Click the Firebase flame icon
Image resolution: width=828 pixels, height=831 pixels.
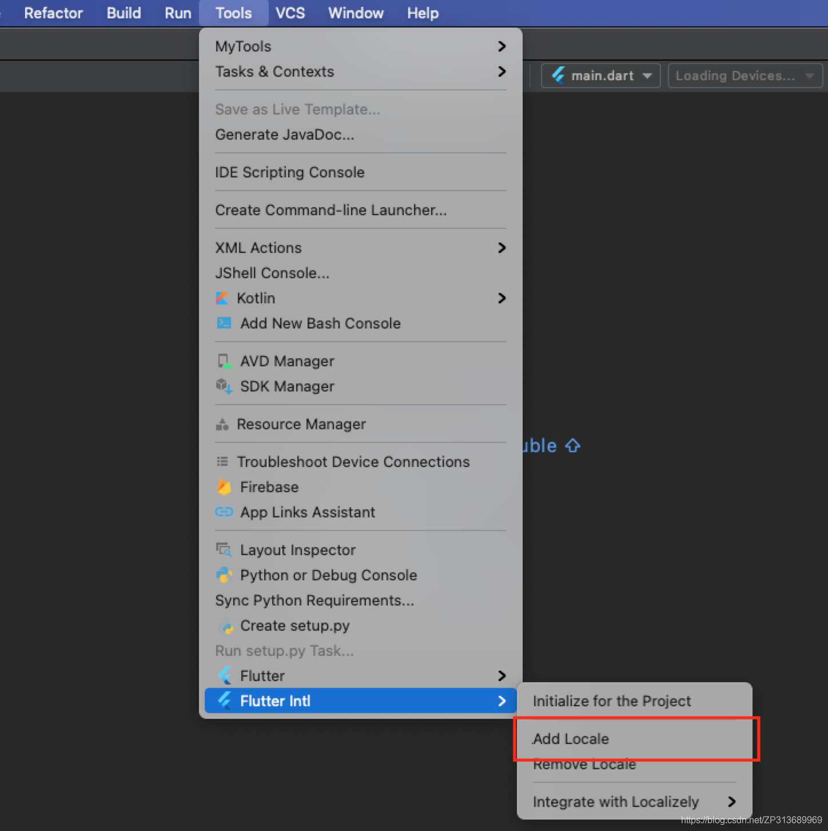tap(224, 487)
